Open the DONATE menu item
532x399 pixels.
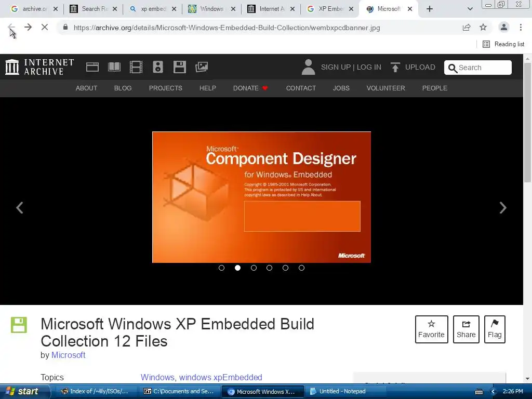coord(250,88)
